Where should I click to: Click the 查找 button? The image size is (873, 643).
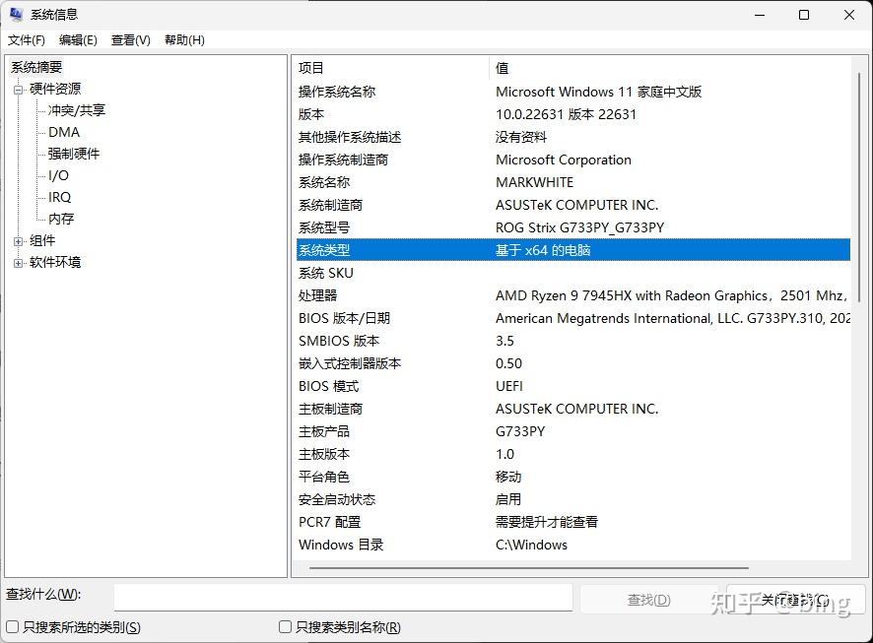pos(647,598)
